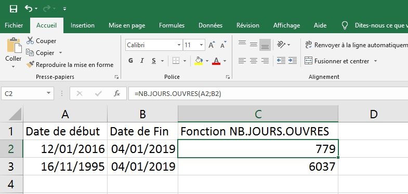Click Reproduire la mise en forme
This screenshot has width=408, height=194.
(x=70, y=65)
